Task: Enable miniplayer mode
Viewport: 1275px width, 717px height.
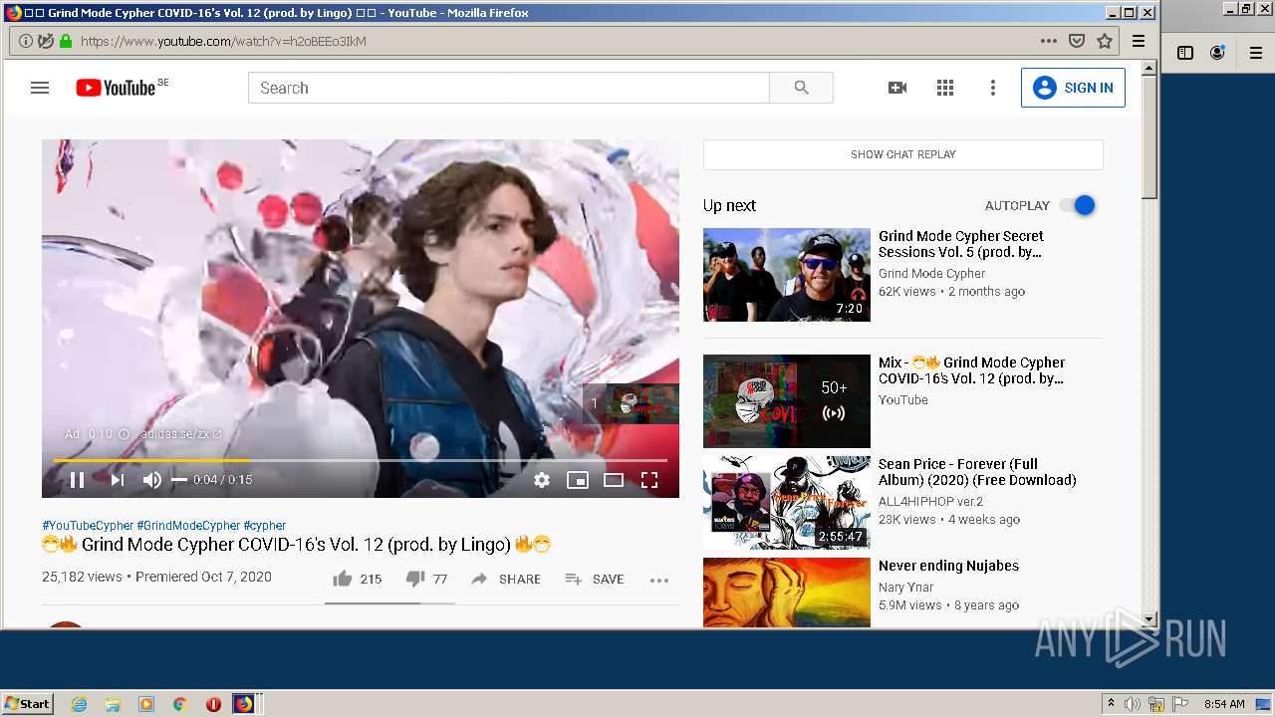Action: 578,480
